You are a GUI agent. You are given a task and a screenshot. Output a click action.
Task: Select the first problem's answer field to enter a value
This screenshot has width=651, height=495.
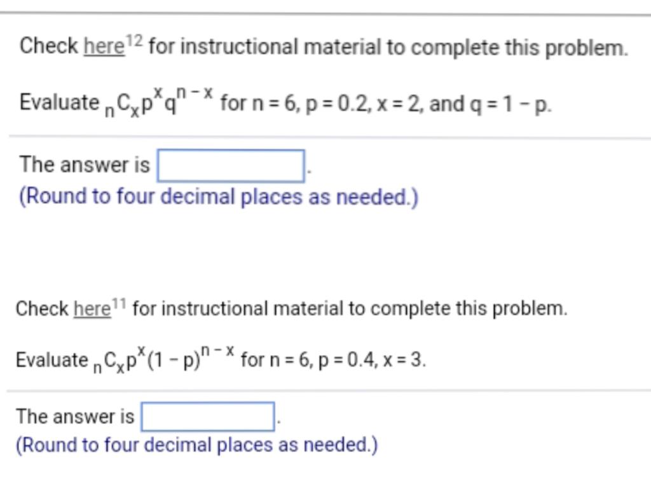pos(231,166)
